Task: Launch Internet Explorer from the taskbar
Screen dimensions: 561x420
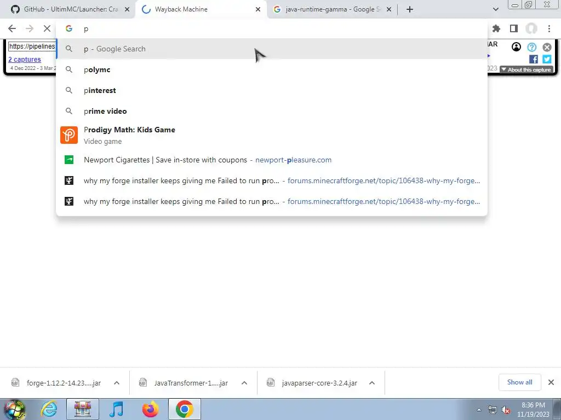Action: pyautogui.click(x=49, y=409)
